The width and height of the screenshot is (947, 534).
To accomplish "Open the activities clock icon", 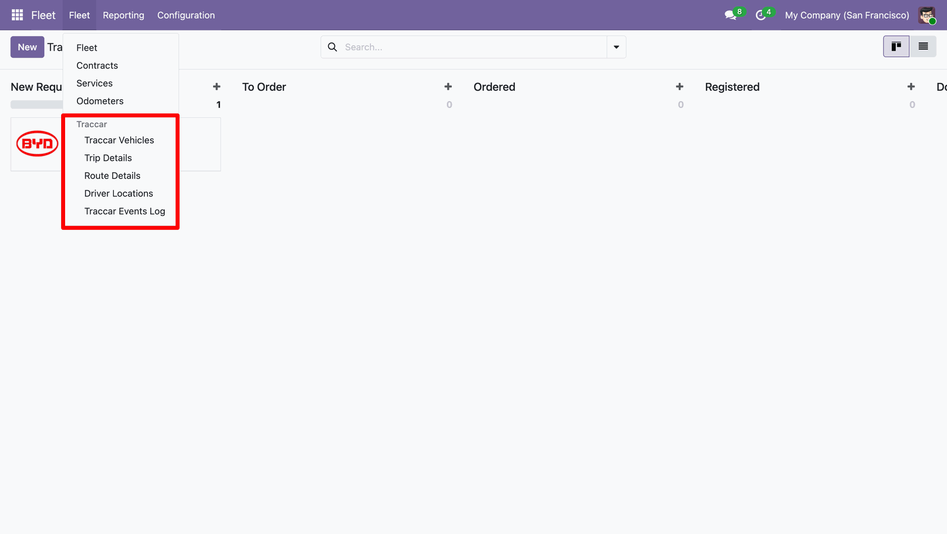I will pos(761,15).
